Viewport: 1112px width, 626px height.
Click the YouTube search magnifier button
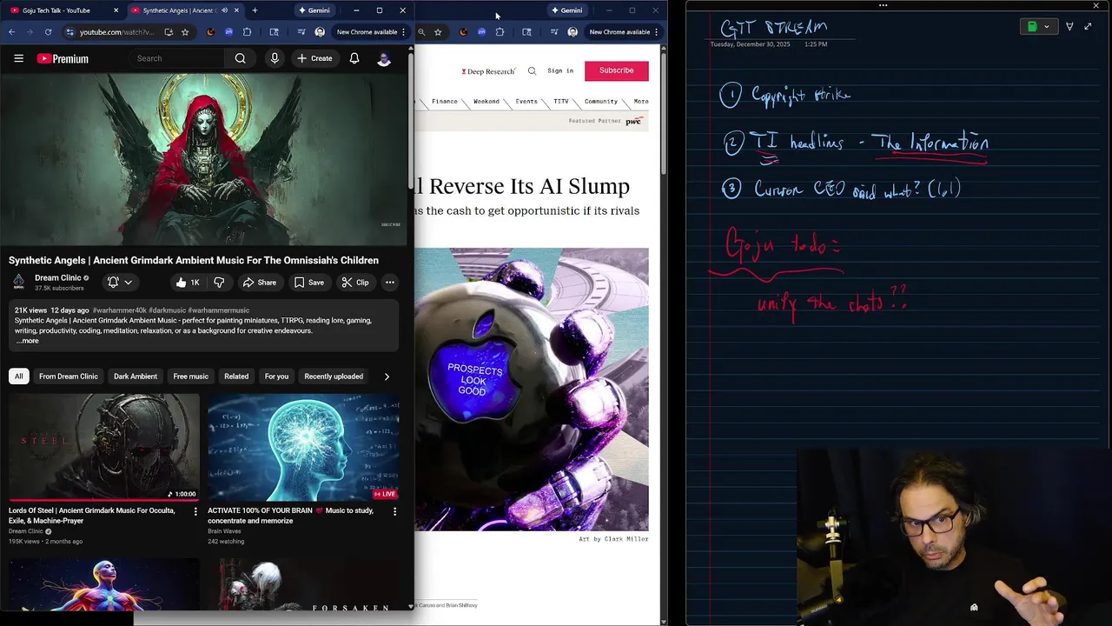(x=241, y=58)
